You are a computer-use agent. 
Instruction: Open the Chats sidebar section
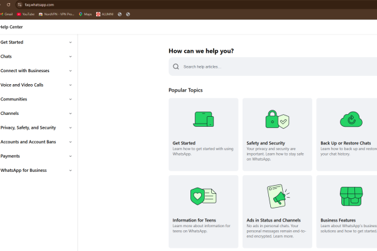pyautogui.click(x=6, y=56)
